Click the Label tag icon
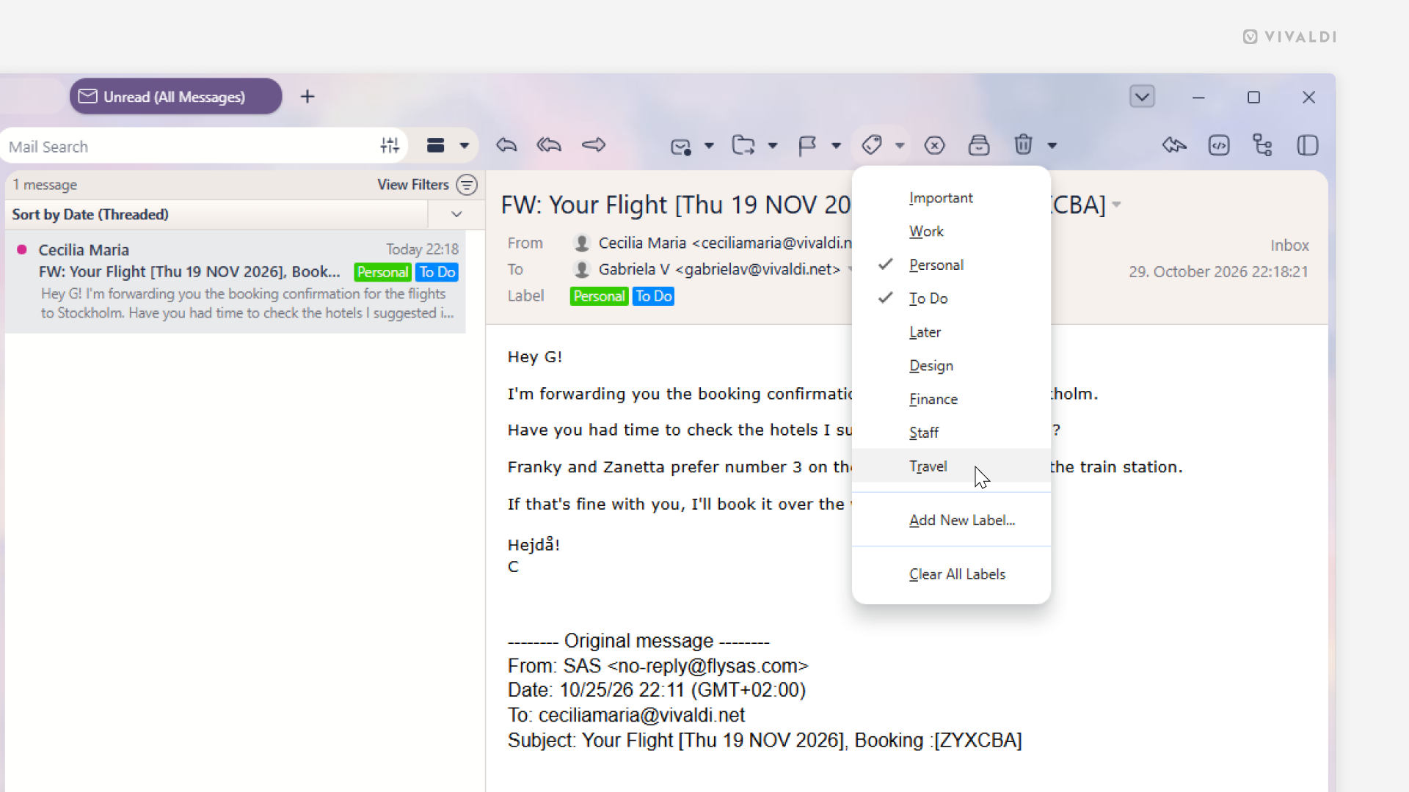 click(x=872, y=145)
